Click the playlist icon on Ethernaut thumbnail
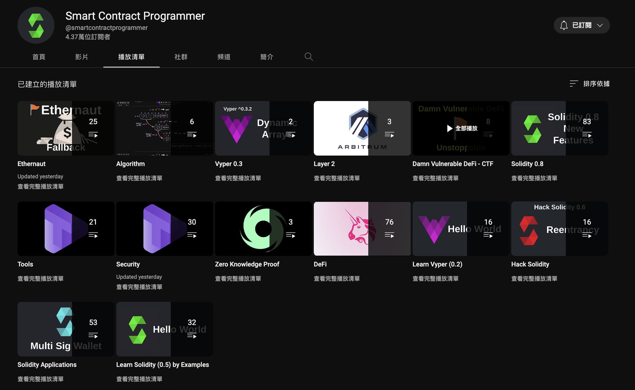This screenshot has width=635, height=390. pyautogui.click(x=93, y=135)
